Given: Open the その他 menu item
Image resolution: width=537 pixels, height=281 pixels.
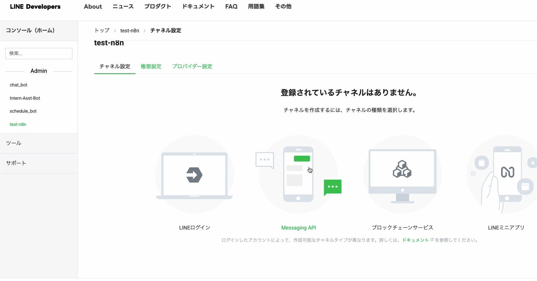Looking at the screenshot, I should (283, 6).
